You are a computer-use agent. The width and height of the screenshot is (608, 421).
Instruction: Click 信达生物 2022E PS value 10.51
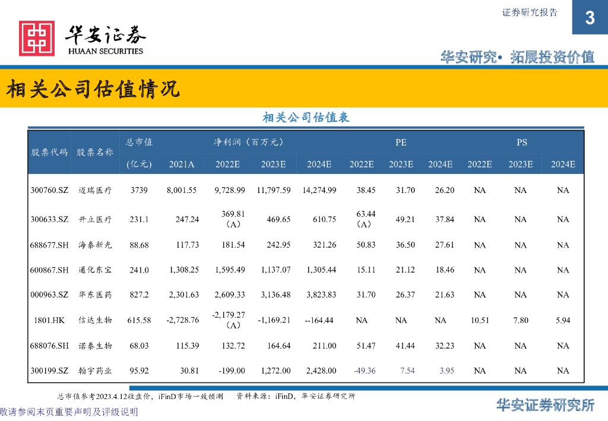[480, 320]
